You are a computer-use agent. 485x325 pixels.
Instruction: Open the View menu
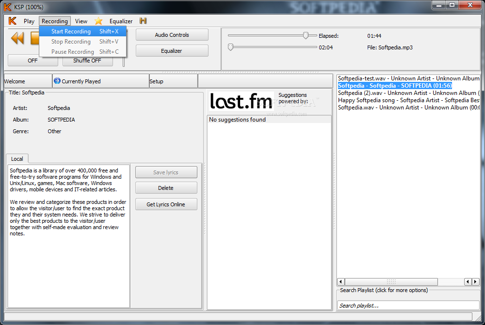tap(81, 21)
